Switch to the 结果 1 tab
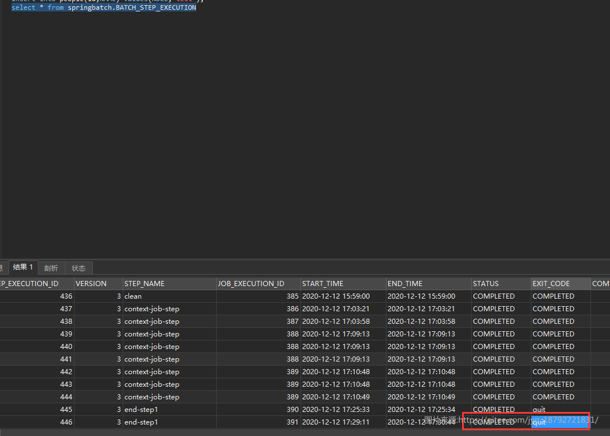Image resolution: width=610 pixels, height=436 pixels. (x=23, y=267)
